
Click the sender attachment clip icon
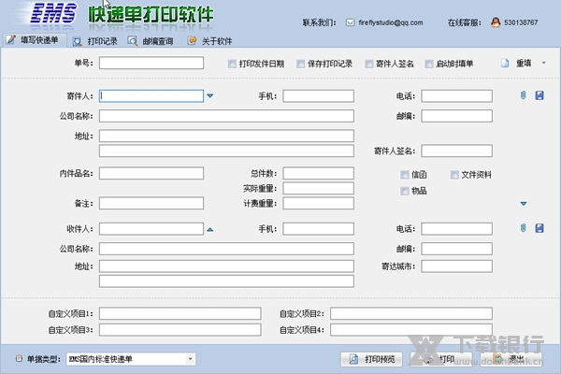523,95
